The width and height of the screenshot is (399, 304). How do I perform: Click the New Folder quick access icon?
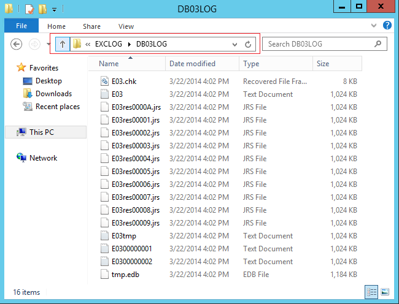pos(42,9)
